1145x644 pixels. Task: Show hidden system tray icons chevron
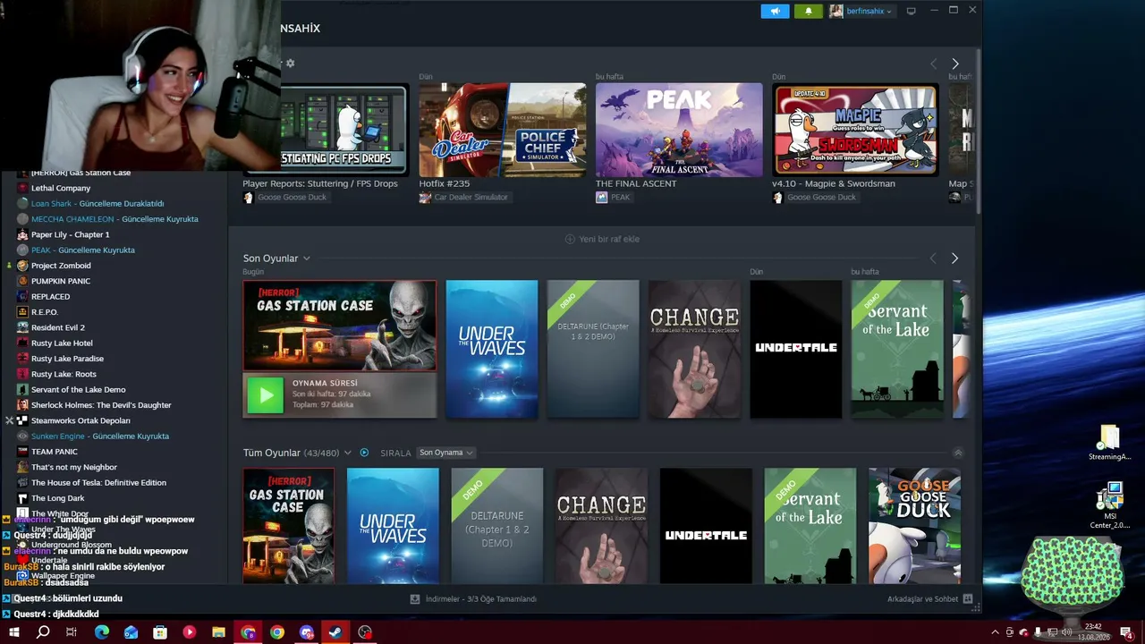click(x=996, y=632)
